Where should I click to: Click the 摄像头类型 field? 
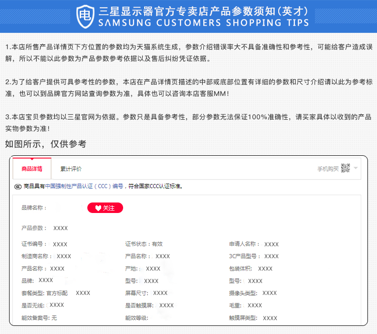253,293
